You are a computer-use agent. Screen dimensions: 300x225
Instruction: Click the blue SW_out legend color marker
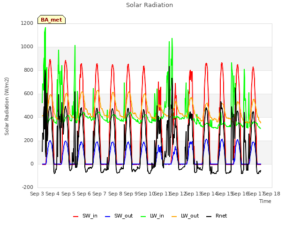click(x=108, y=217)
